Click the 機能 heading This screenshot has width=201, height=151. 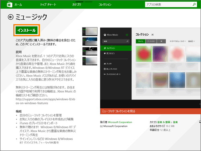coord(18,111)
